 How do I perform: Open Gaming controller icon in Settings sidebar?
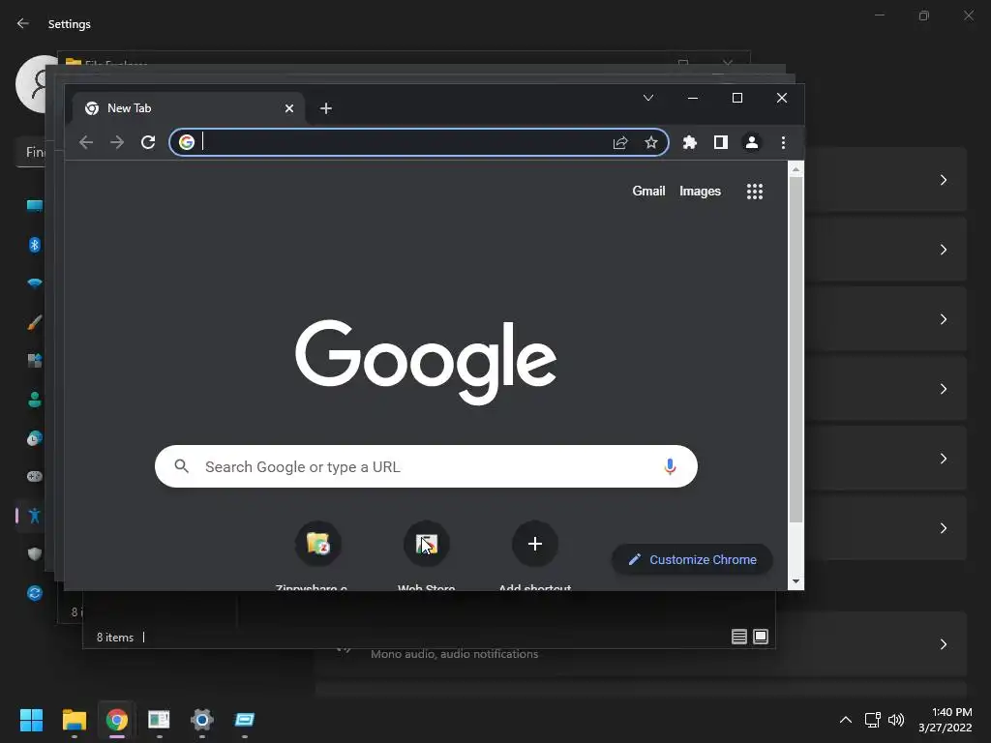point(35,476)
